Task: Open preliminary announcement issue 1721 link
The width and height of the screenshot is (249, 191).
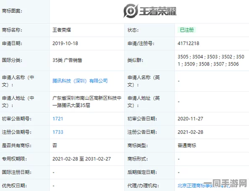Action: (x=58, y=119)
